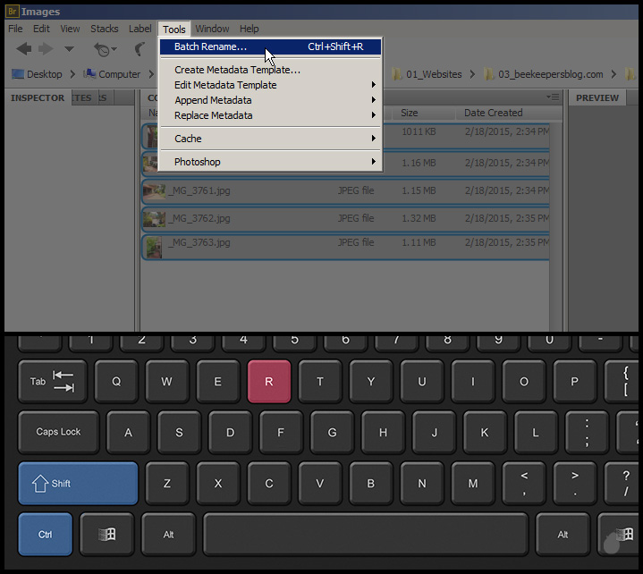This screenshot has height=574, width=643.
Task: Open the recent files clock icon
Action: tap(104, 49)
